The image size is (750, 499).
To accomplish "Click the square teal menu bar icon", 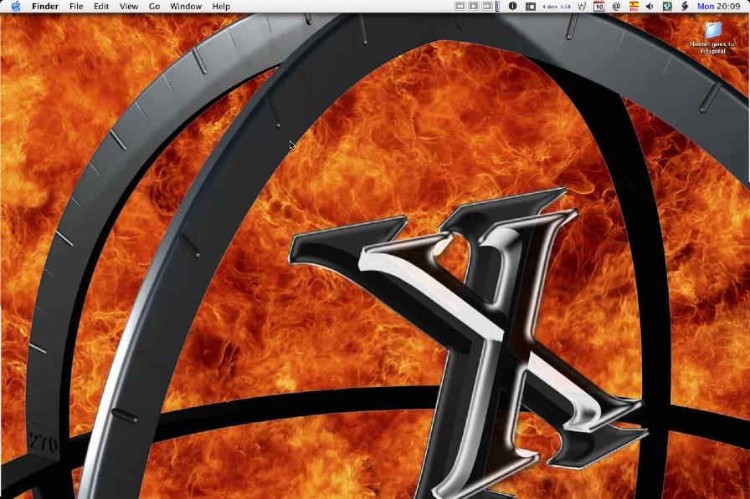I will pyautogui.click(x=667, y=6).
